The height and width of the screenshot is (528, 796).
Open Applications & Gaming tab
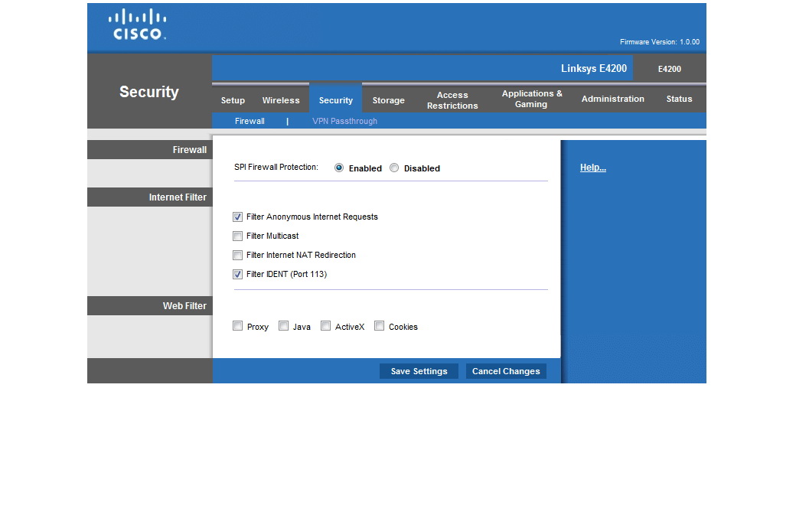tap(532, 99)
